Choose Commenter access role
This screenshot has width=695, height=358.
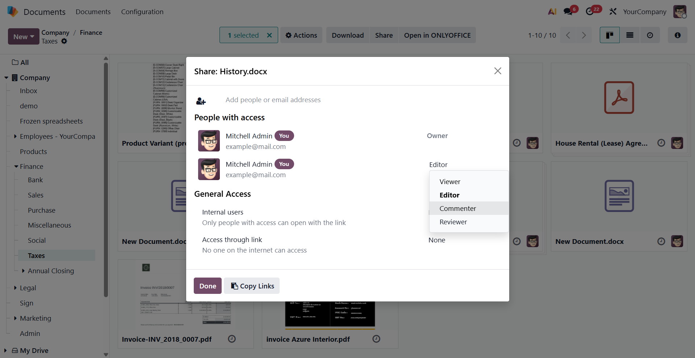click(x=457, y=209)
